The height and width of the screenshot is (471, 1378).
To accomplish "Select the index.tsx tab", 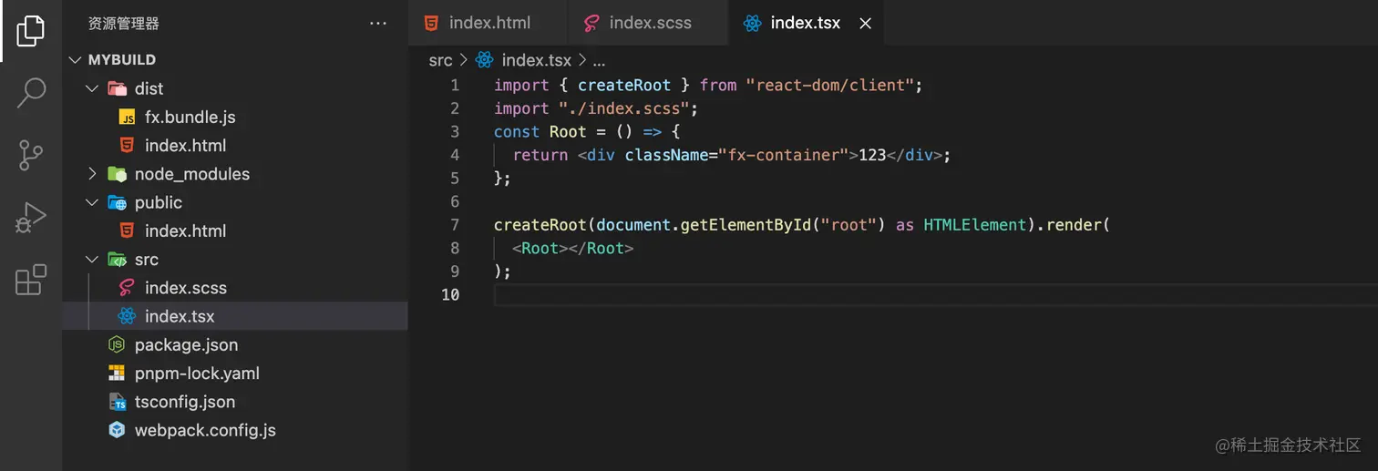I will pos(806,23).
